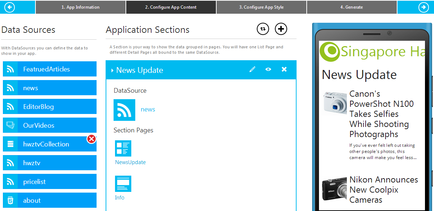Open the about data source
This screenshot has width=434, height=211.
50,200
